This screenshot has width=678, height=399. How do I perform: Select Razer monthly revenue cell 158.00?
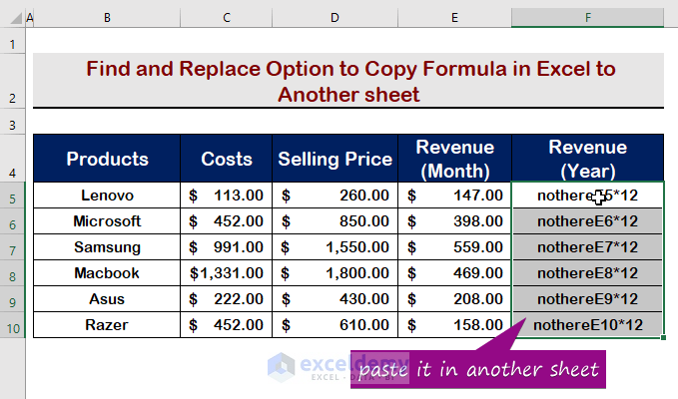(454, 325)
